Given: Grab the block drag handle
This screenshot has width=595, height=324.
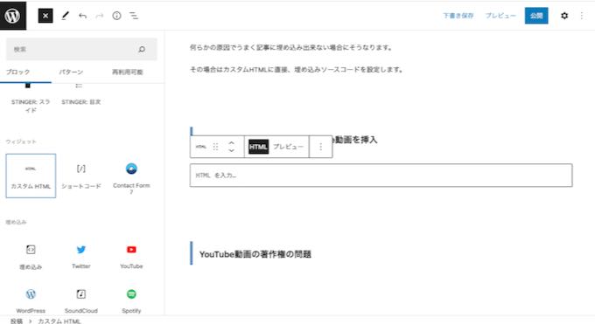Looking at the screenshot, I should coord(215,147).
